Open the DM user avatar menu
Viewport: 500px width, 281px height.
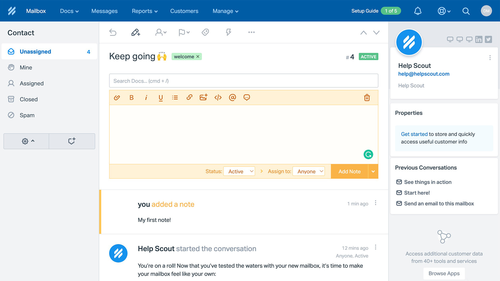click(486, 11)
